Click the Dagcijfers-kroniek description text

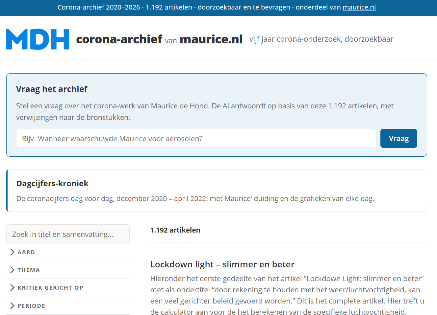click(x=195, y=198)
